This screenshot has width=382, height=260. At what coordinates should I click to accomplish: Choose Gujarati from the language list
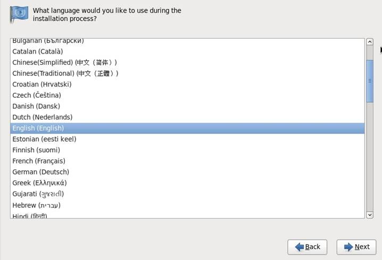click(38, 194)
